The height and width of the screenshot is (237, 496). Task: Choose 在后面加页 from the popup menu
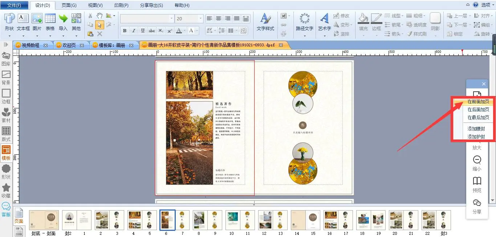coord(478,109)
